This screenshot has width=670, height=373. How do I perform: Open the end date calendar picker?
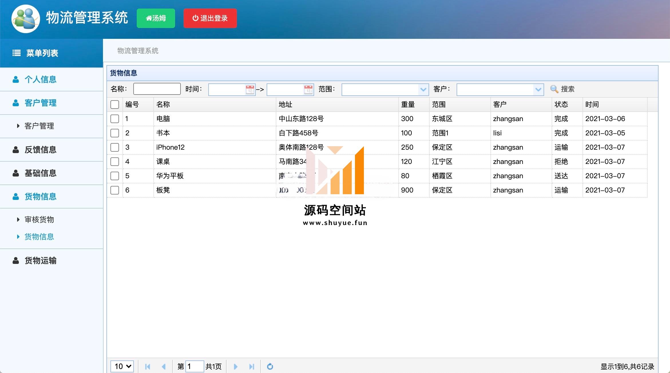point(308,90)
